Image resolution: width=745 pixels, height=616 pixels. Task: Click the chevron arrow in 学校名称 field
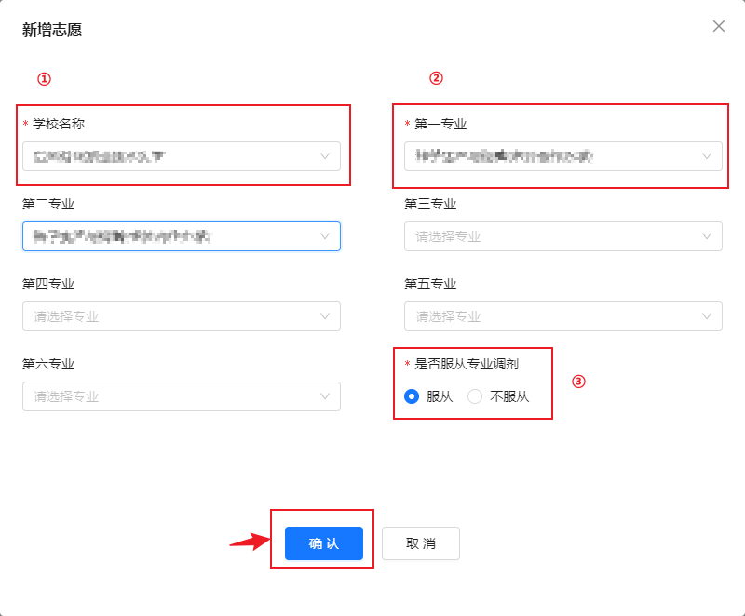pyautogui.click(x=325, y=156)
